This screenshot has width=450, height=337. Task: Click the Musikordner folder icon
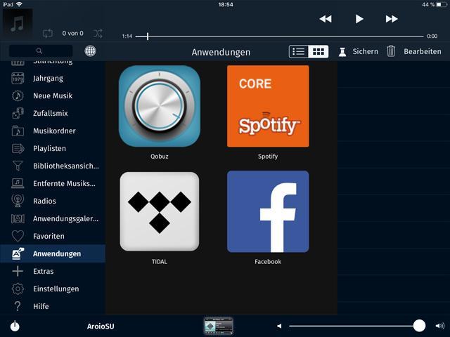(x=18, y=131)
